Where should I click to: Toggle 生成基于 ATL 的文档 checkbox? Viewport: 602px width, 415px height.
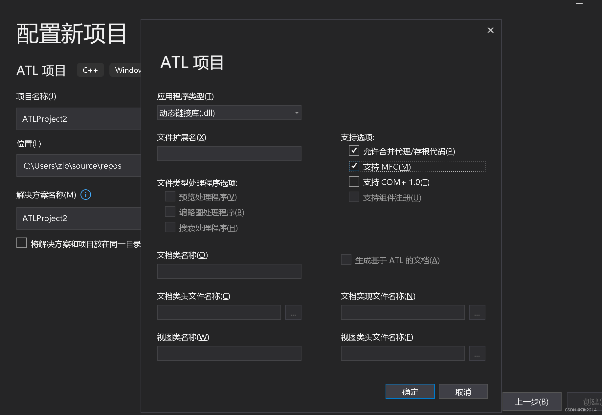coord(346,259)
